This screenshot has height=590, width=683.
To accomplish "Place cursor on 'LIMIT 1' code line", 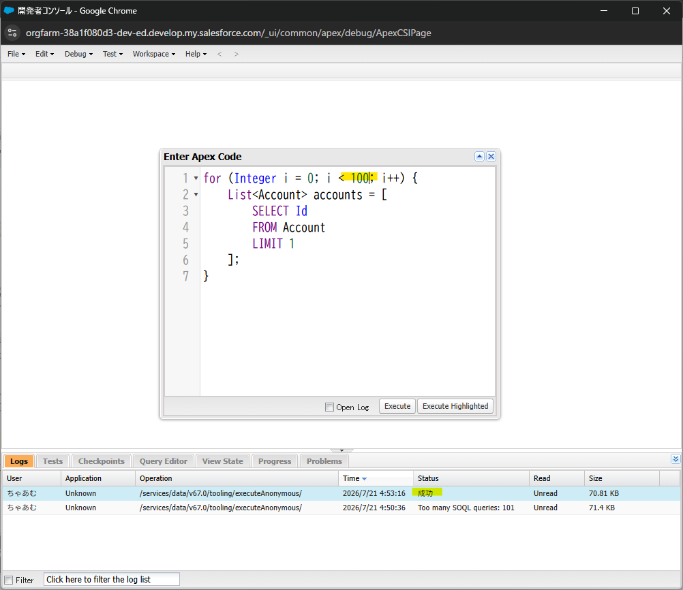I will click(x=273, y=244).
